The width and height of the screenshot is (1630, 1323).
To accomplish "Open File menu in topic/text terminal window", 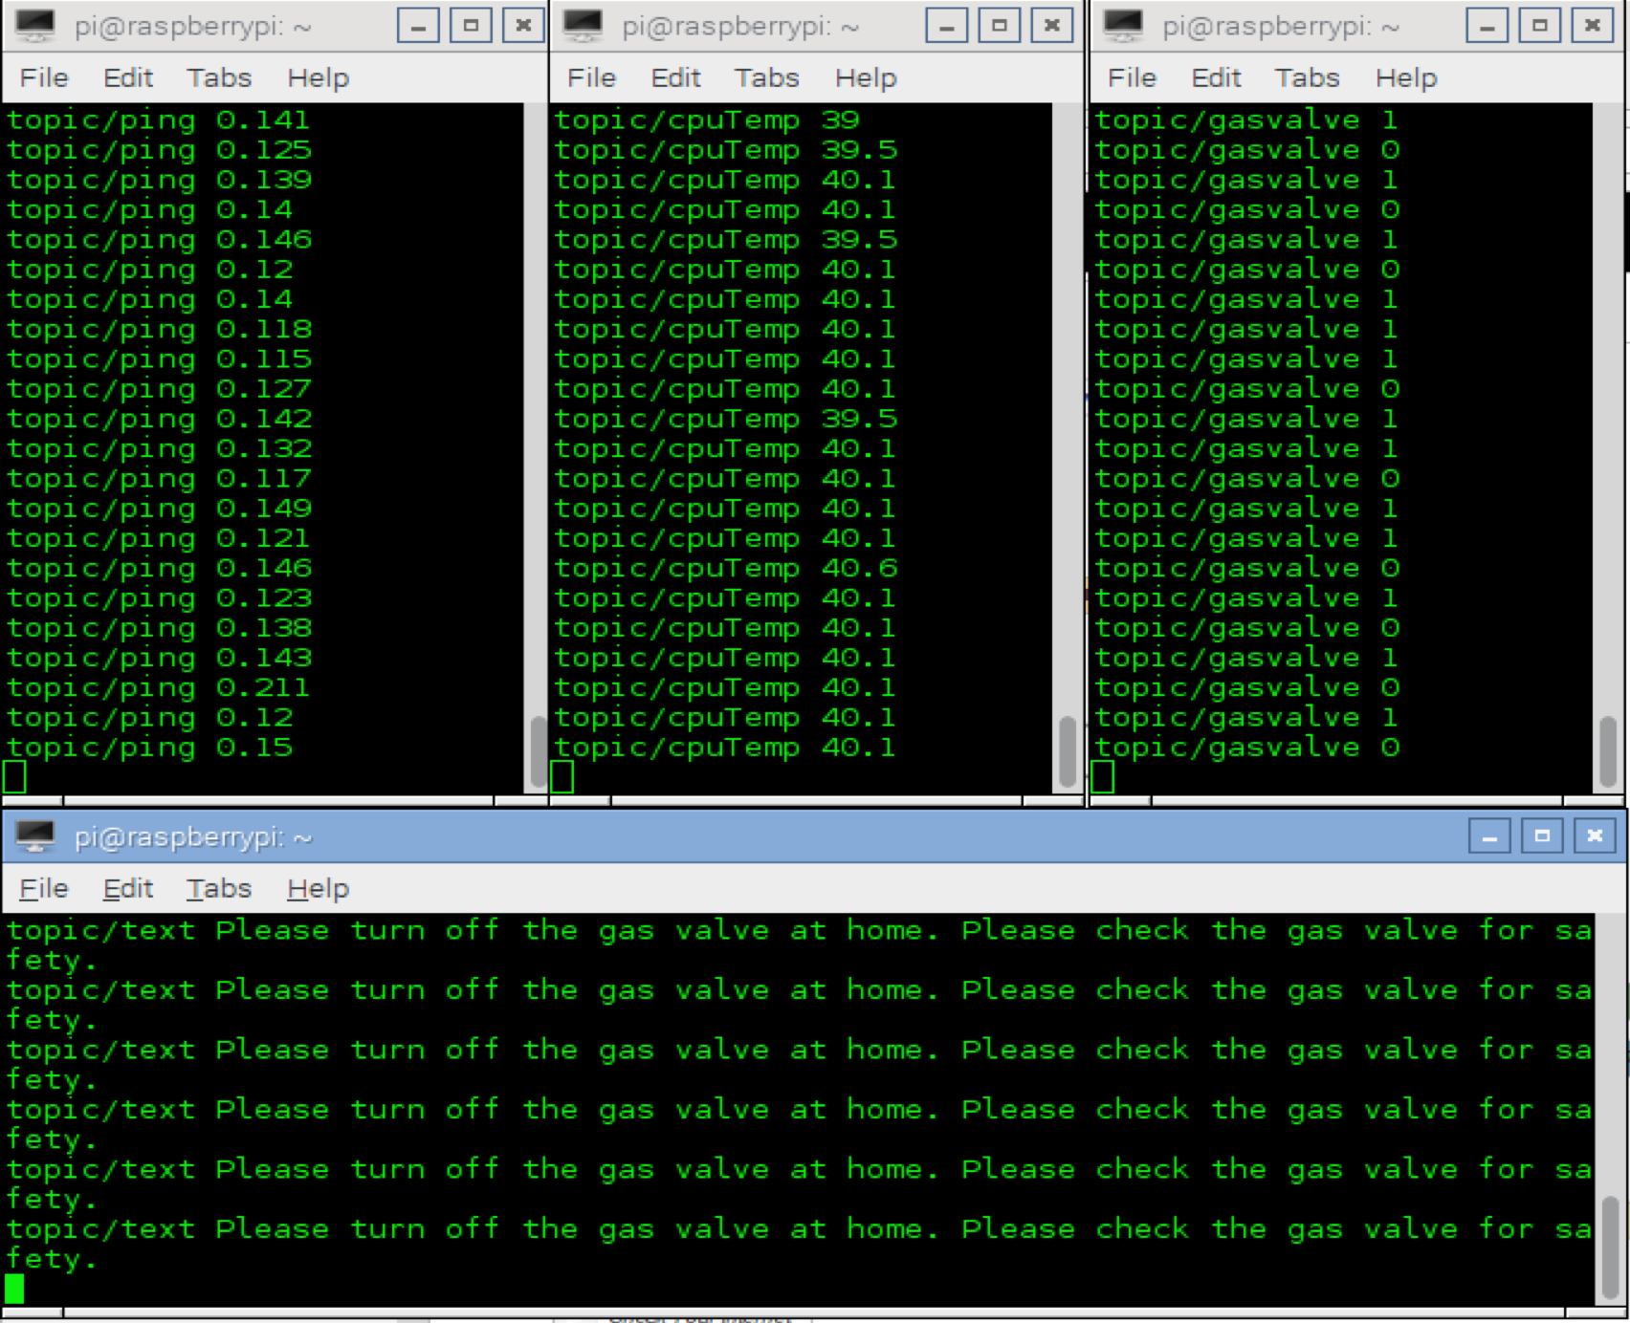I will 44,889.
